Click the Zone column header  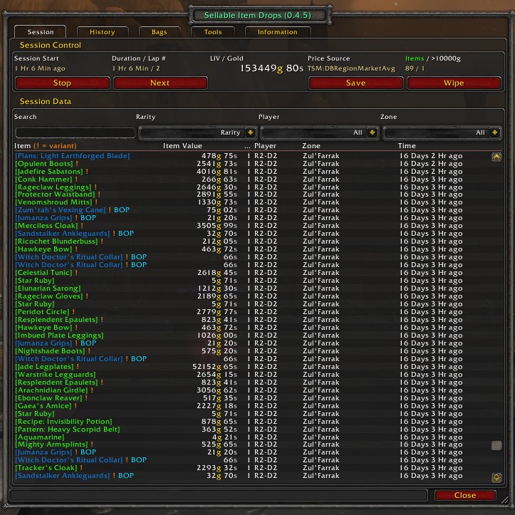click(x=311, y=146)
